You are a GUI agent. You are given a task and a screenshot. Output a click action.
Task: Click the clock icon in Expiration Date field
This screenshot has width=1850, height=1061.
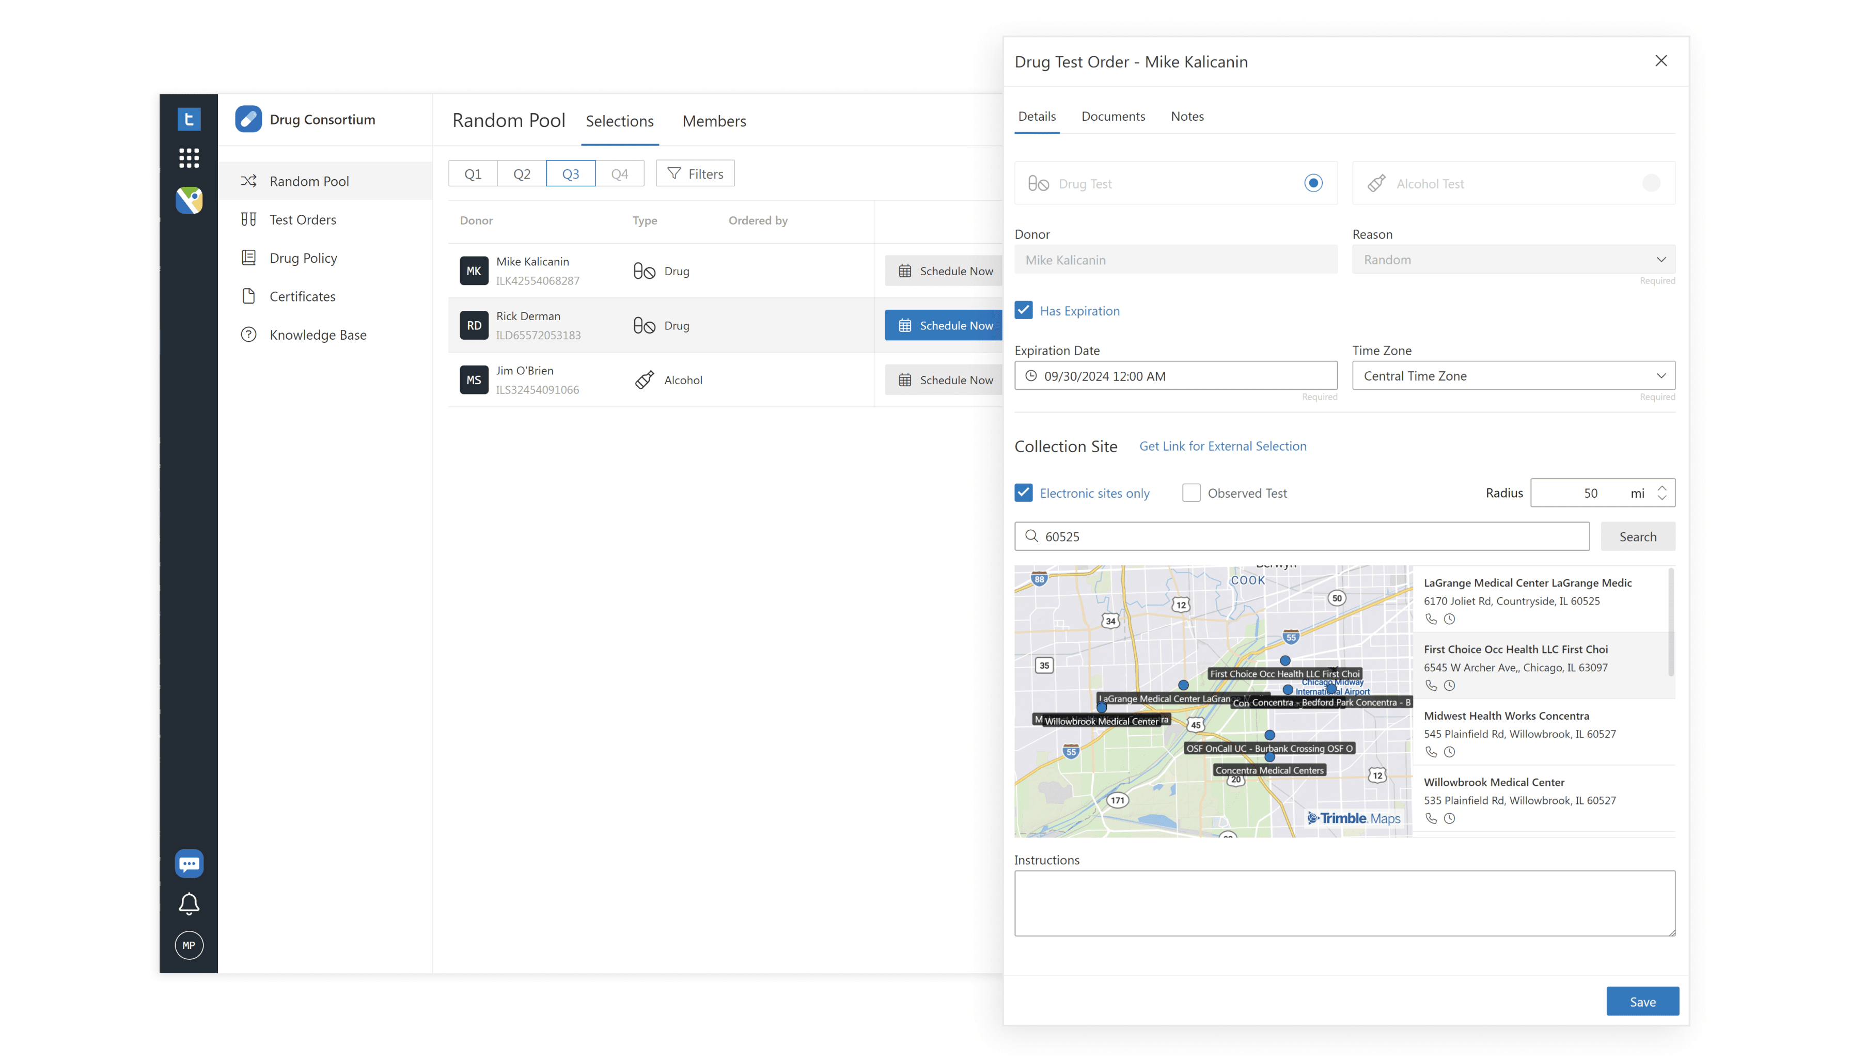pyautogui.click(x=1031, y=376)
